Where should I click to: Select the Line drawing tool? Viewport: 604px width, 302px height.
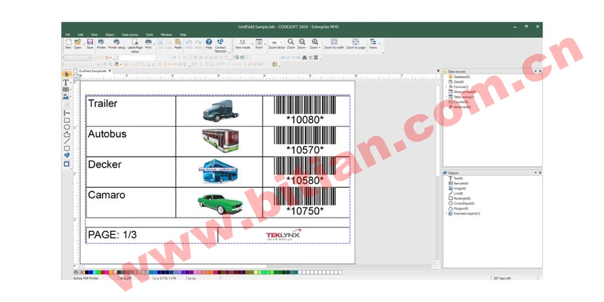66,141
